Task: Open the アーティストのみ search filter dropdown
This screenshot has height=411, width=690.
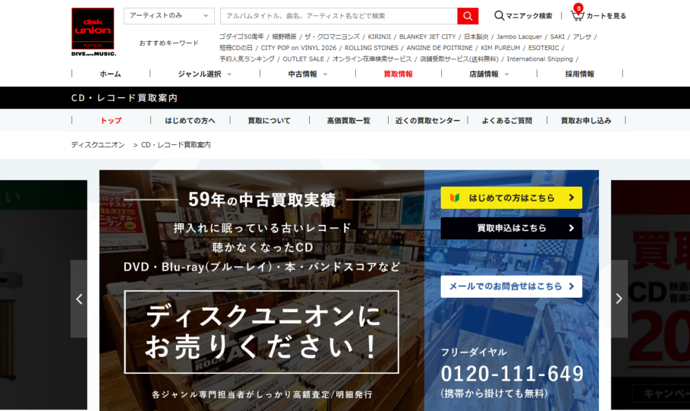Action: click(x=169, y=16)
